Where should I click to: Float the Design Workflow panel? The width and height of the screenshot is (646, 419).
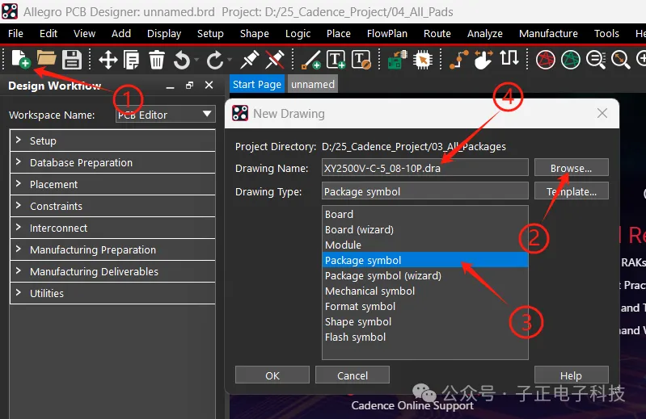click(189, 85)
